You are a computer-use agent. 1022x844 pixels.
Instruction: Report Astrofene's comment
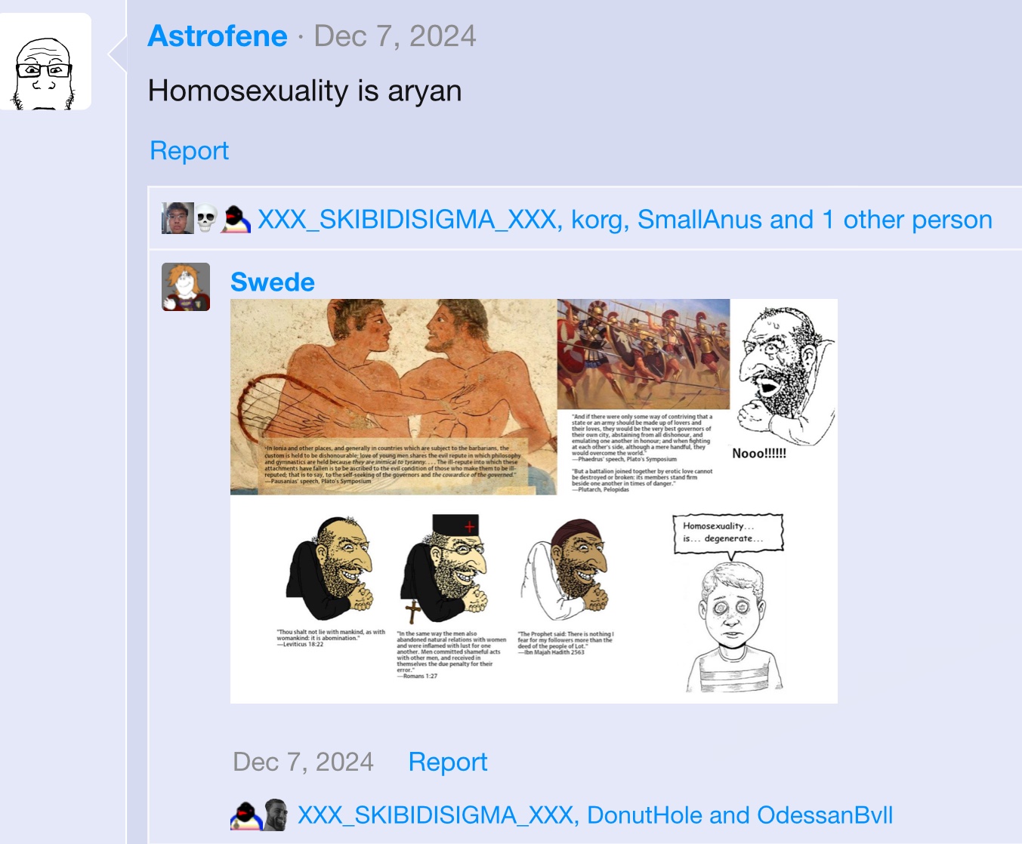pyautogui.click(x=190, y=151)
